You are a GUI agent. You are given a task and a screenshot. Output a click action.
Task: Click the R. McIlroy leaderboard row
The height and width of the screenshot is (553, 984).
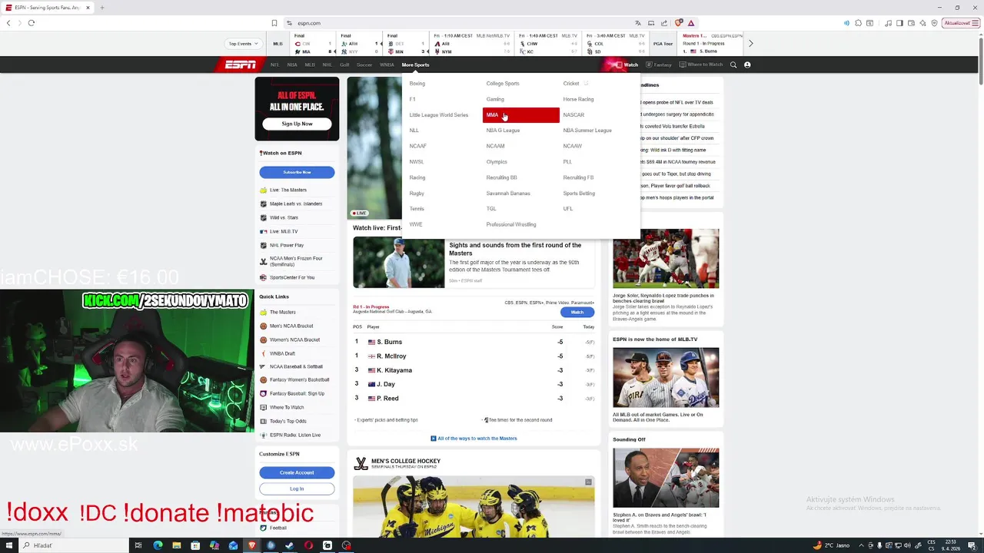(x=474, y=356)
